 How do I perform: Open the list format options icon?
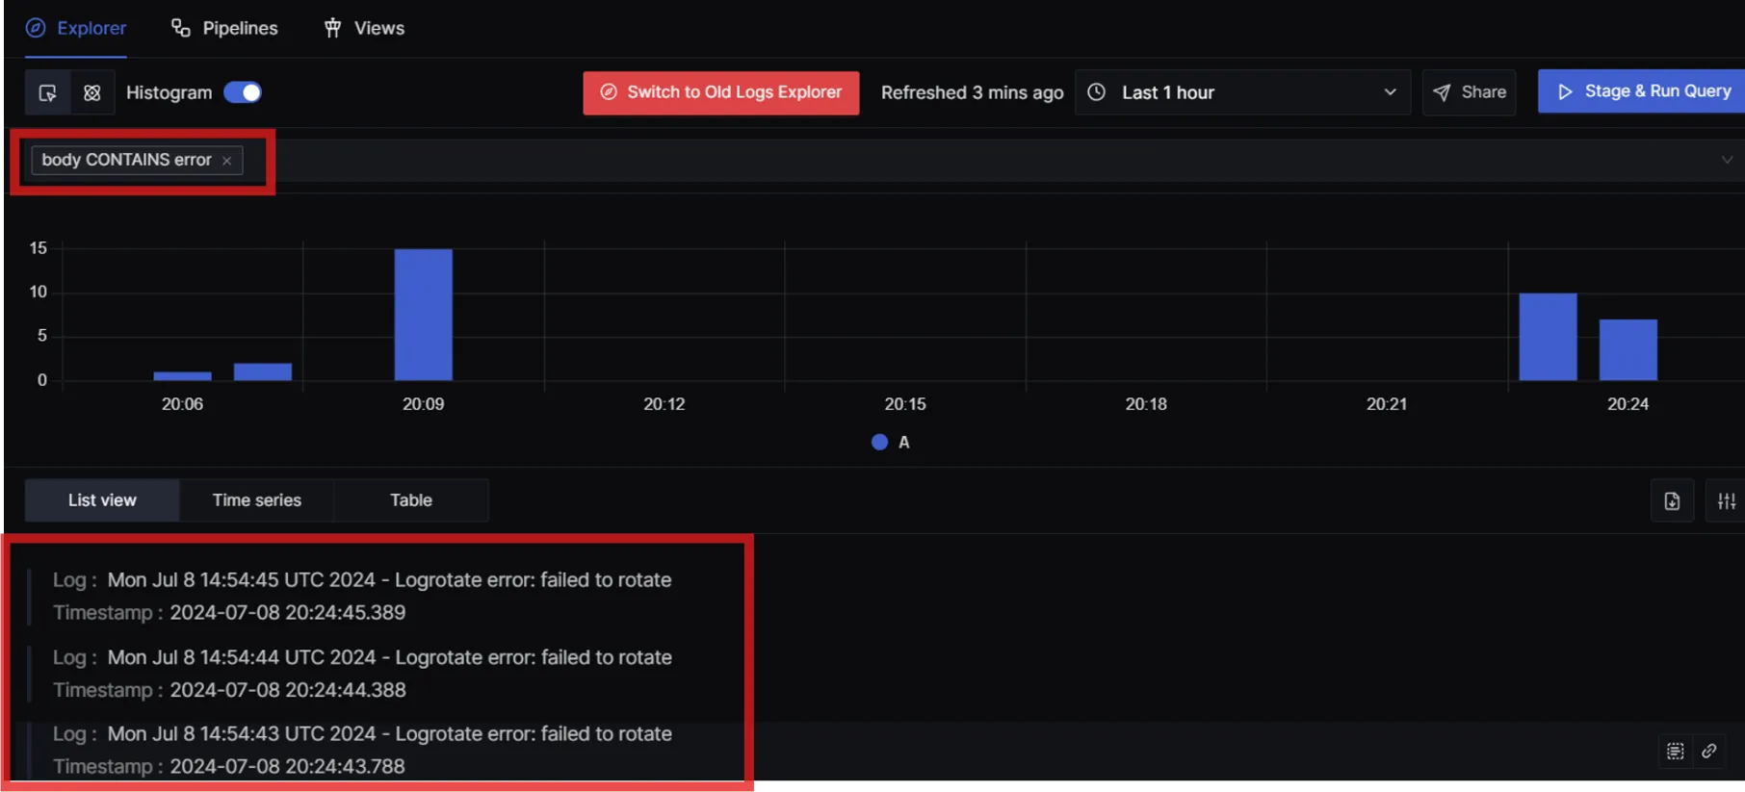pyautogui.click(x=1726, y=501)
